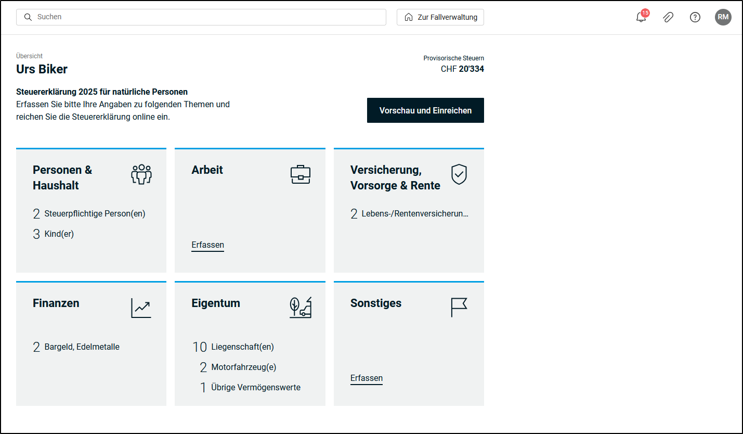
Task: Click the tree and car icon in Eigentum
Action: point(300,308)
